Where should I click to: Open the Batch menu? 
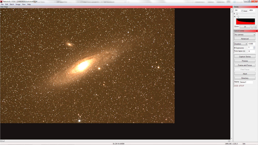pyautogui.click(x=12, y=4)
